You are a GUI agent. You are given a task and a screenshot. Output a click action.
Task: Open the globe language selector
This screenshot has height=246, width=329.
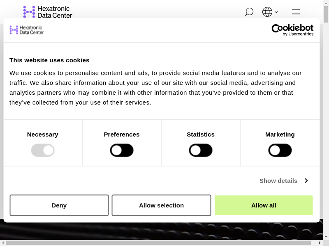click(267, 12)
